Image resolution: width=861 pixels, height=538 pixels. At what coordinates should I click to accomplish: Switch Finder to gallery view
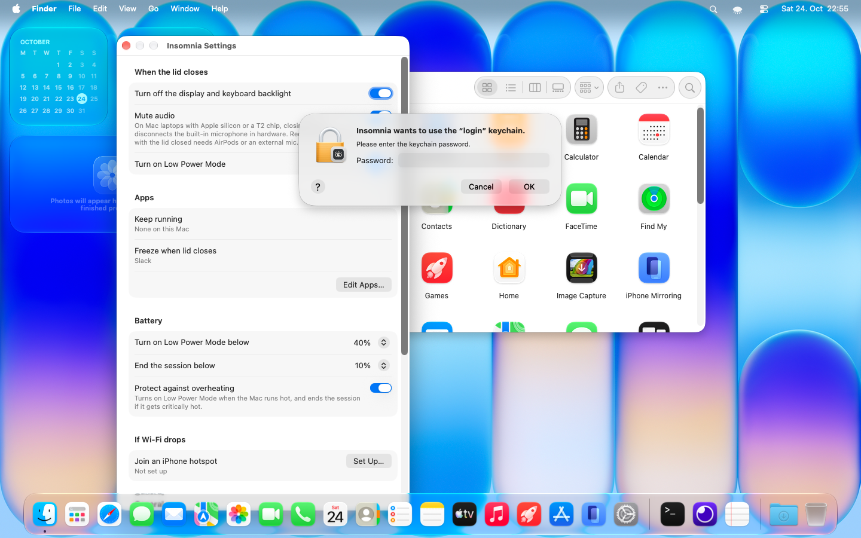pos(558,88)
